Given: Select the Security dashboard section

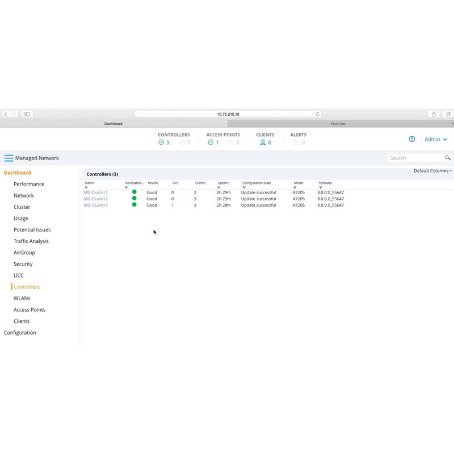Looking at the screenshot, I should point(23,264).
